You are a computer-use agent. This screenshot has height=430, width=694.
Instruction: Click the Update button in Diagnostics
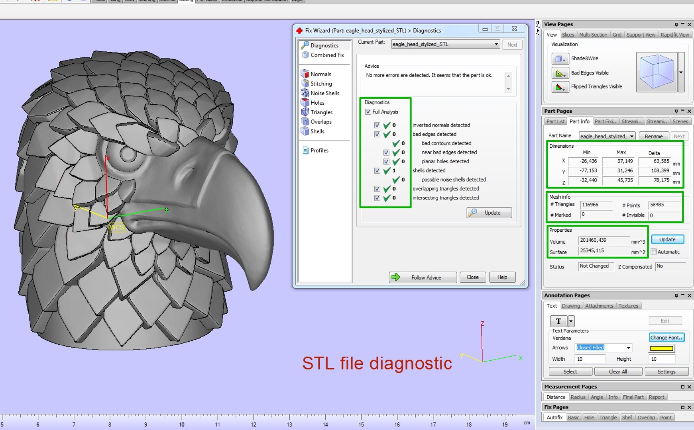click(x=489, y=213)
